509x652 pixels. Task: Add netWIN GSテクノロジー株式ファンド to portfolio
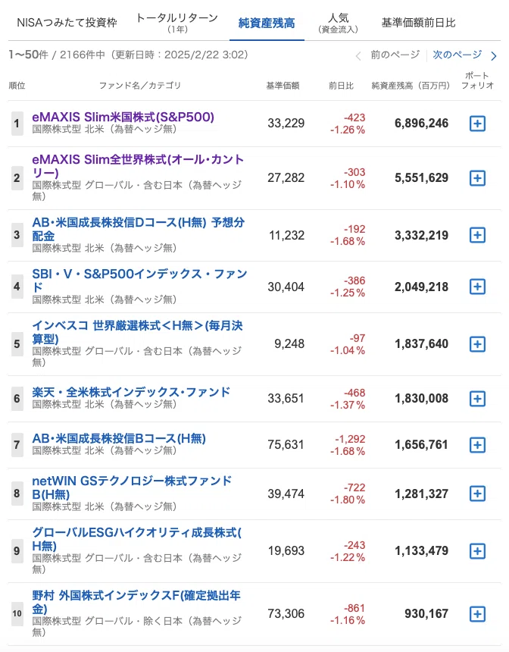pyautogui.click(x=477, y=494)
